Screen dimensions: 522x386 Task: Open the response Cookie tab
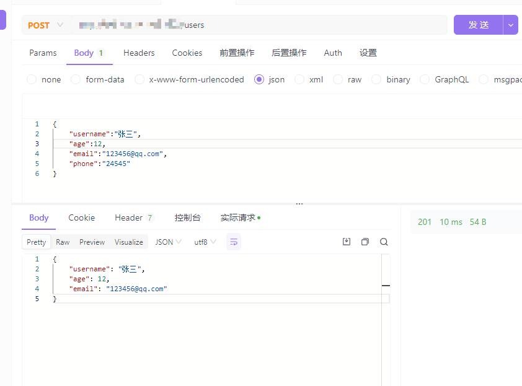(x=82, y=217)
